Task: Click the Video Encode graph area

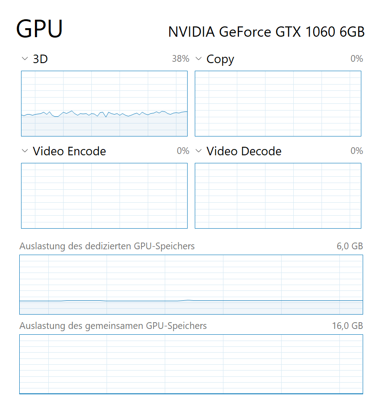Action: (x=104, y=196)
